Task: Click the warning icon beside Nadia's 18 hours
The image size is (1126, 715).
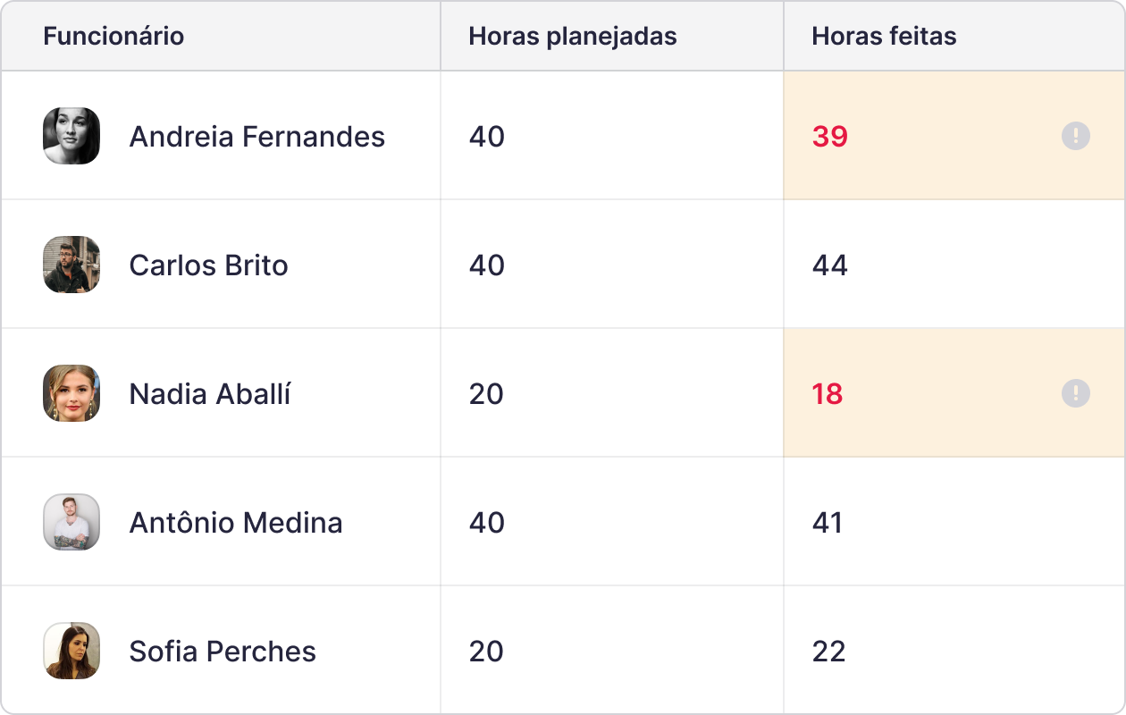Action: click(x=1075, y=393)
